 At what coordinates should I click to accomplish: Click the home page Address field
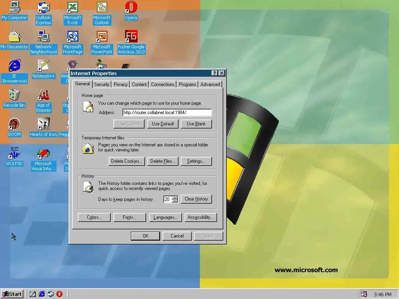tap(167, 113)
